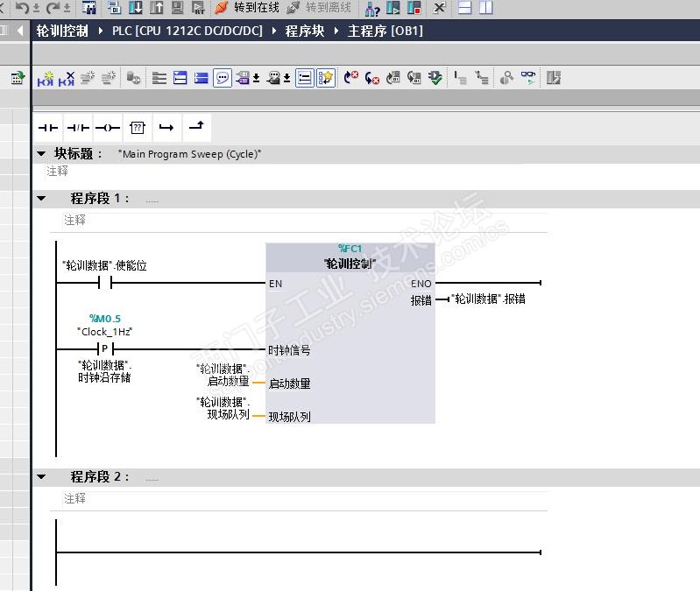Click %M0.5 address label

click(x=105, y=319)
